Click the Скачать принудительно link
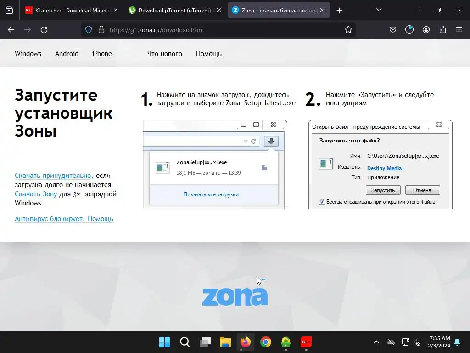470x353 pixels. pyautogui.click(x=54, y=176)
